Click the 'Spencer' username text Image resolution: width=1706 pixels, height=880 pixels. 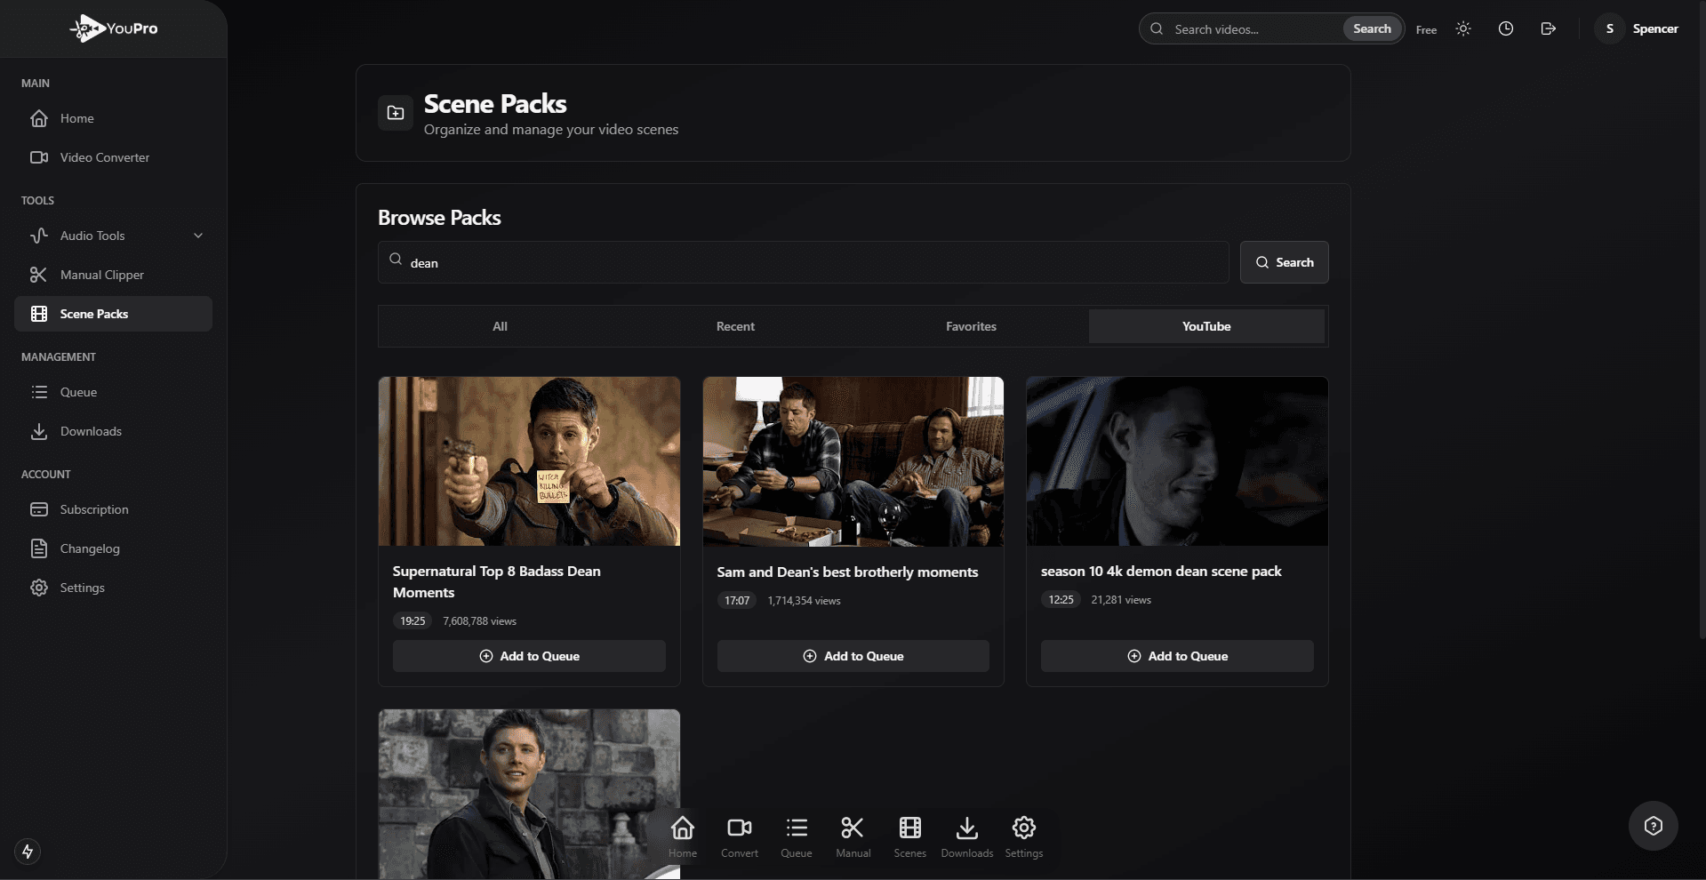click(1655, 28)
